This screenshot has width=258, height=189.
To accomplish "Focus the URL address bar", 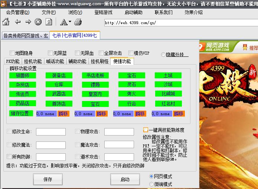I will [x=181, y=23].
